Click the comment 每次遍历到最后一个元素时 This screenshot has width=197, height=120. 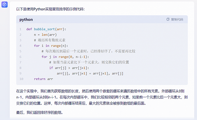point(88,51)
